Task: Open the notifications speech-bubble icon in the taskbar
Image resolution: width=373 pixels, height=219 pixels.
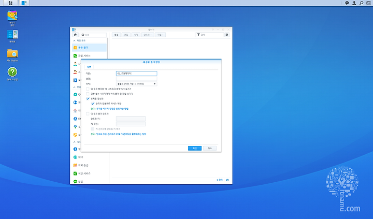Action: click(347, 3)
